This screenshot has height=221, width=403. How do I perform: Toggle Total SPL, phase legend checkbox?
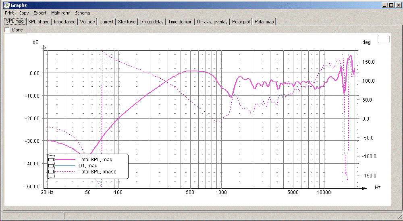click(51, 172)
